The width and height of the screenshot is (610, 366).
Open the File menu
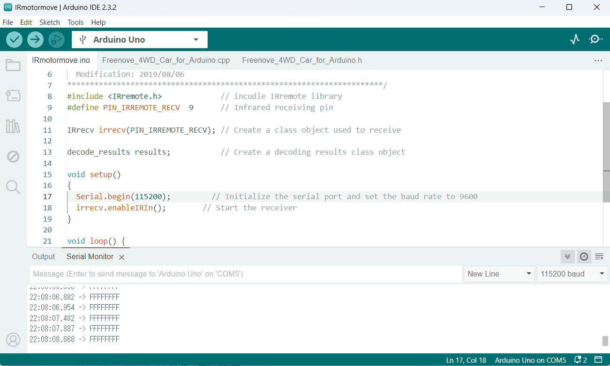pos(8,22)
